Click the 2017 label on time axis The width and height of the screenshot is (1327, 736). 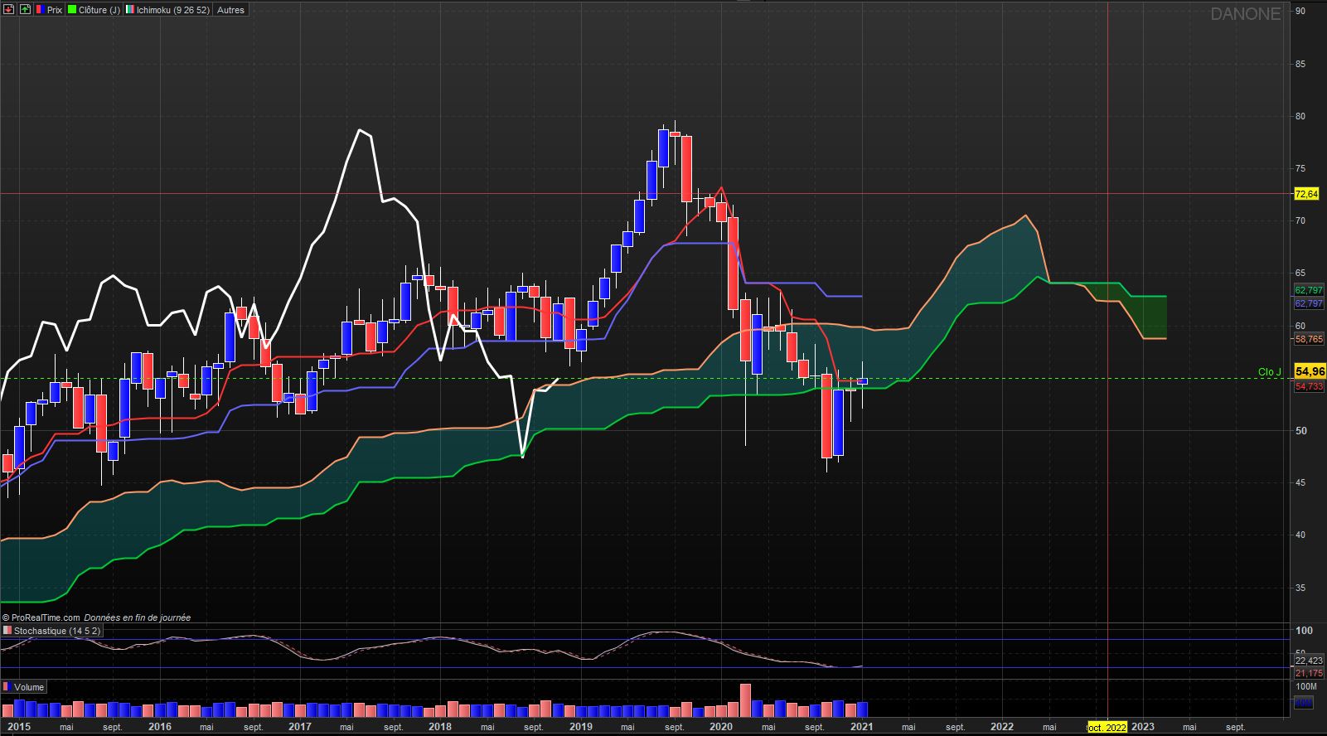[300, 727]
